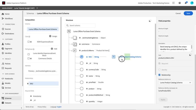Open the help question mark icon

pyautogui.click(x=180, y=3)
